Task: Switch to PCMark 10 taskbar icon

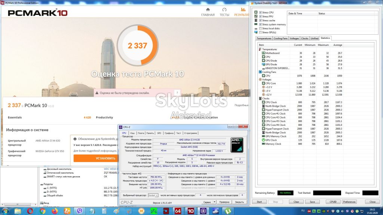Action: pos(190,211)
